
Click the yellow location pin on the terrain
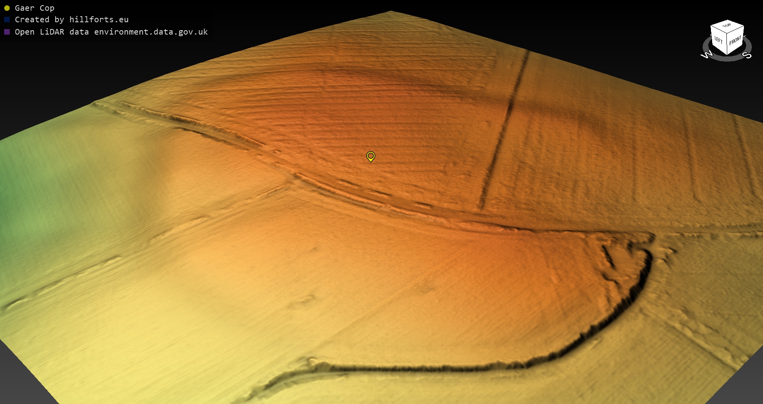[370, 156]
